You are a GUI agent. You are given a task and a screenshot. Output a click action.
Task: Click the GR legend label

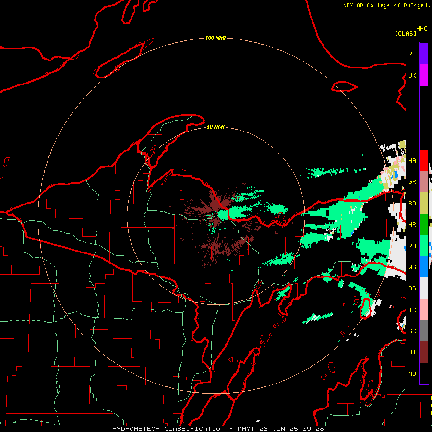tap(412, 182)
